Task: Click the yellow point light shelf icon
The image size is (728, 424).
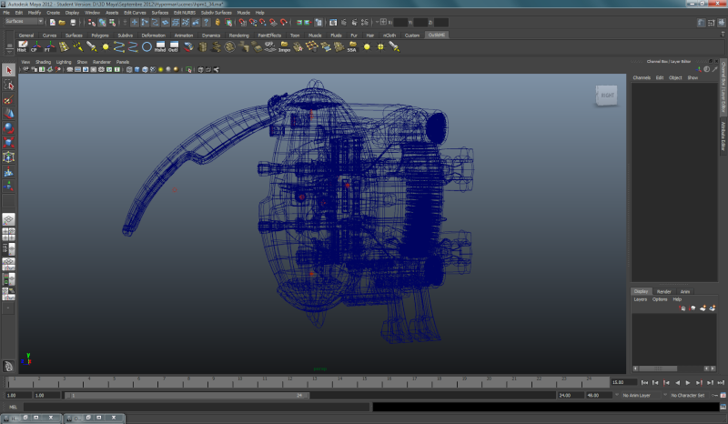Action: click(x=367, y=47)
